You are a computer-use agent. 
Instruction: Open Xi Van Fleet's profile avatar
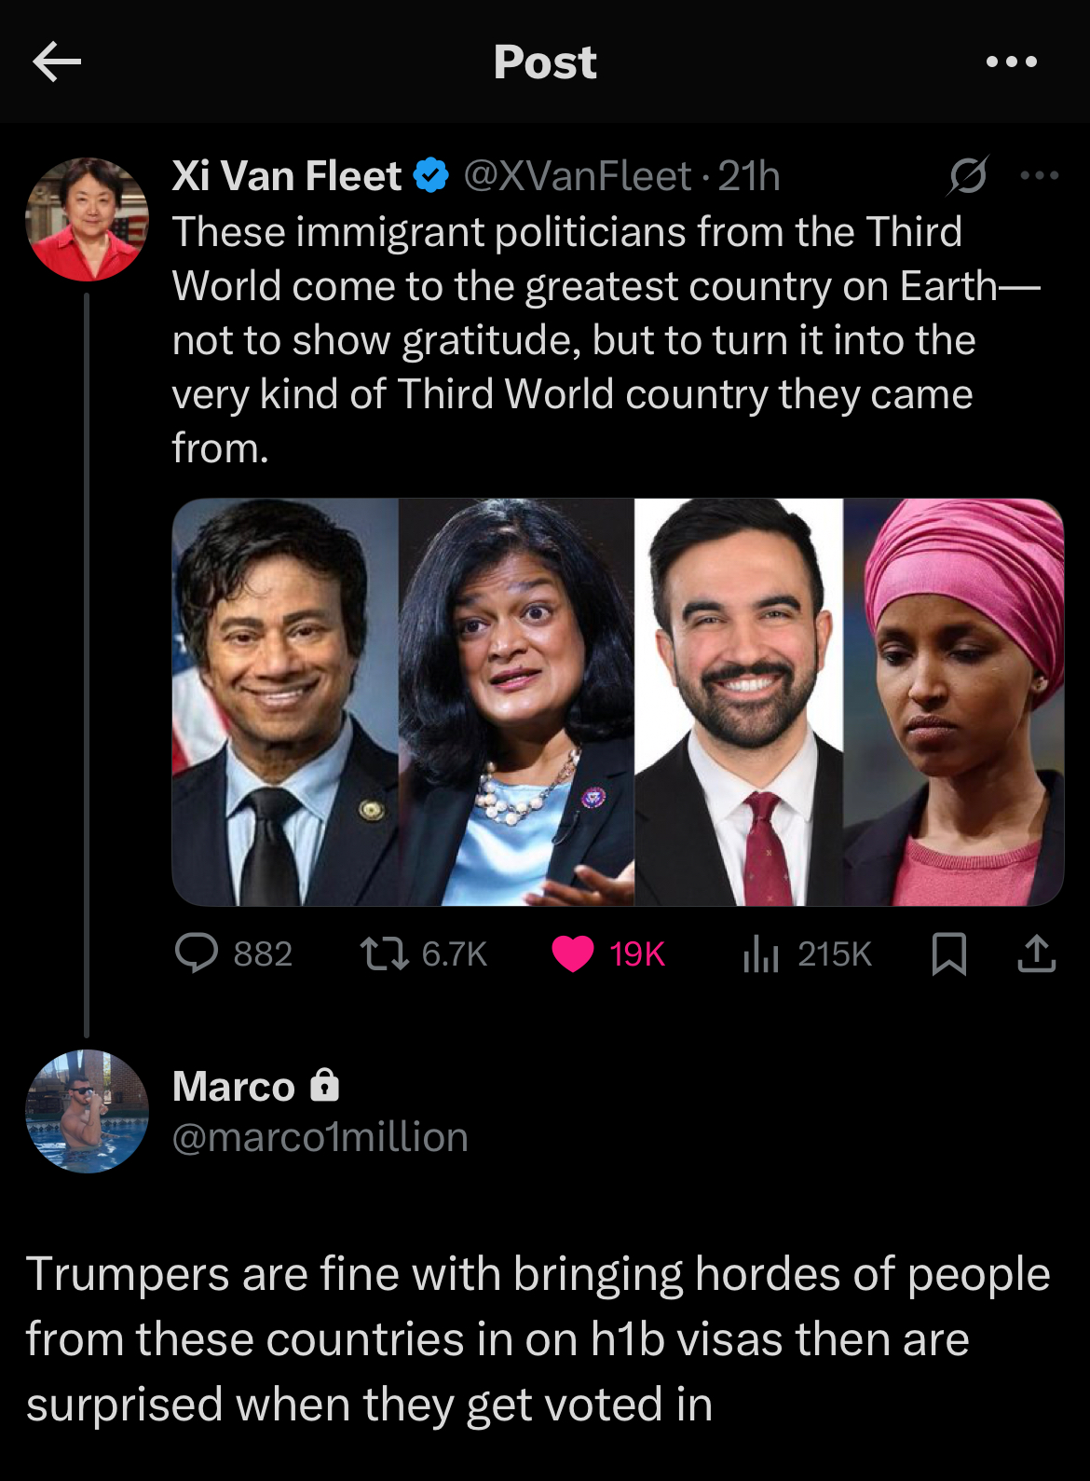[x=87, y=219]
